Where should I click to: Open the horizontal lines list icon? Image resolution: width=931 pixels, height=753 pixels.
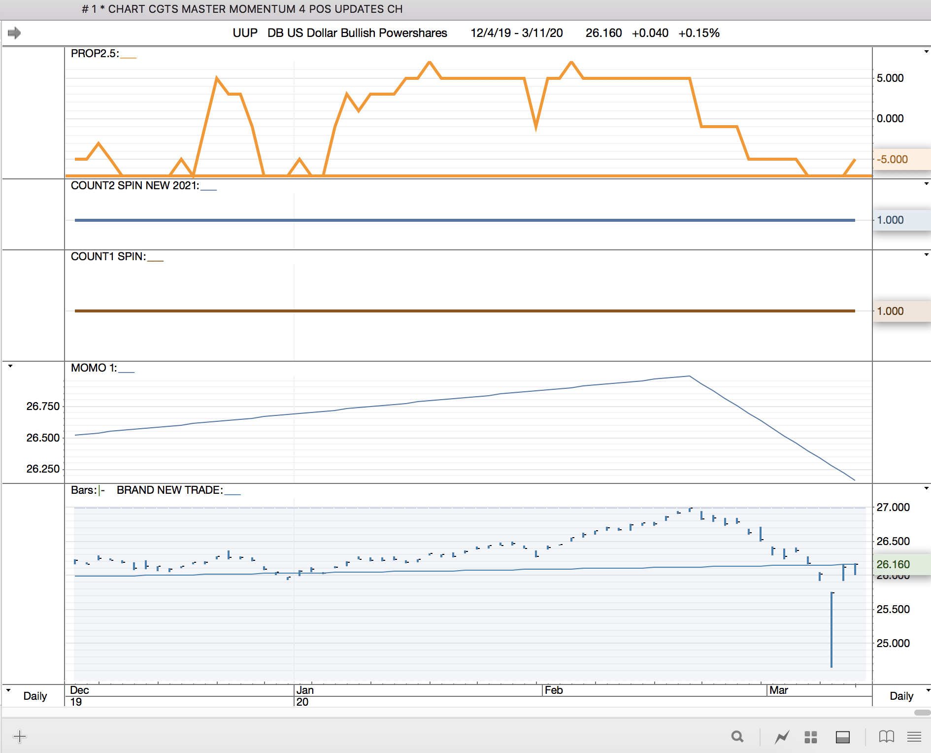point(914,737)
